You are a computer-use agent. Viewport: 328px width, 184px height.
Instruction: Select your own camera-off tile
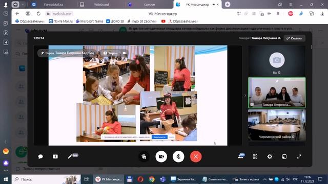[x=277, y=60]
